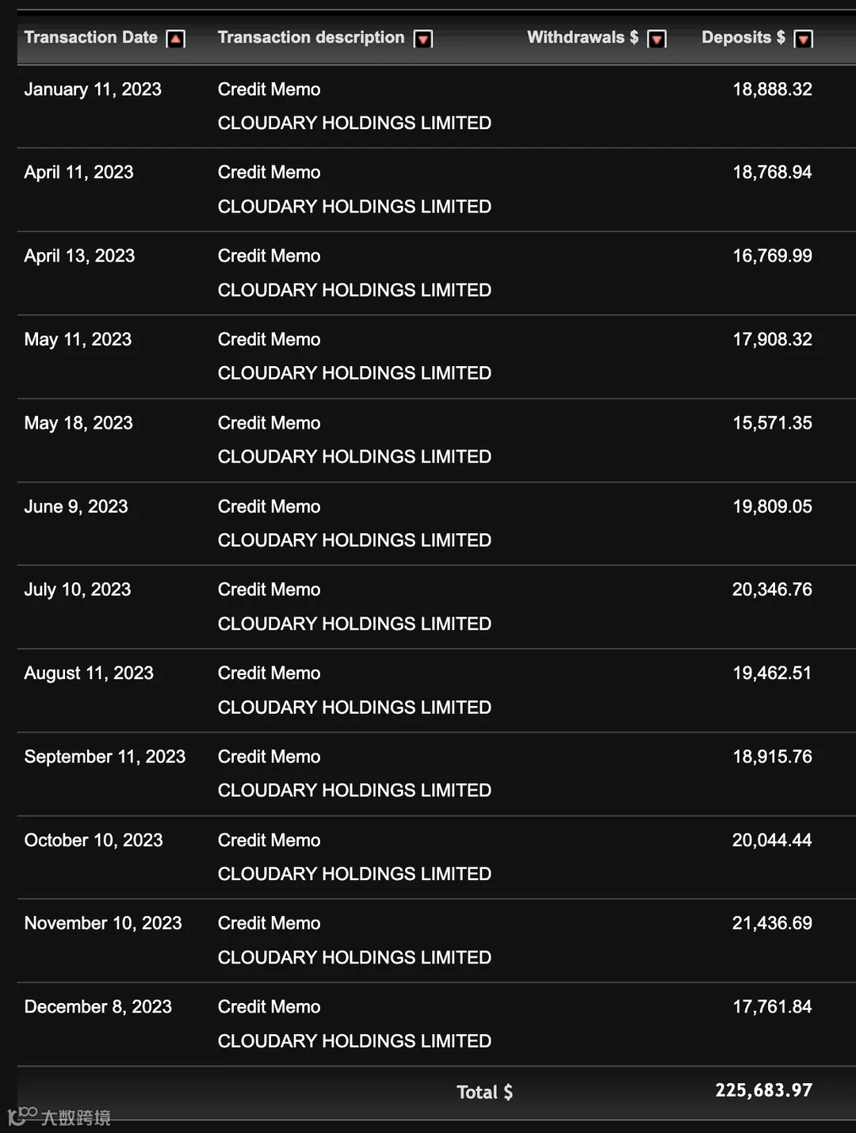Select the April 11, 2023 Credit Memo
This screenshot has height=1133, width=856.
[269, 173]
